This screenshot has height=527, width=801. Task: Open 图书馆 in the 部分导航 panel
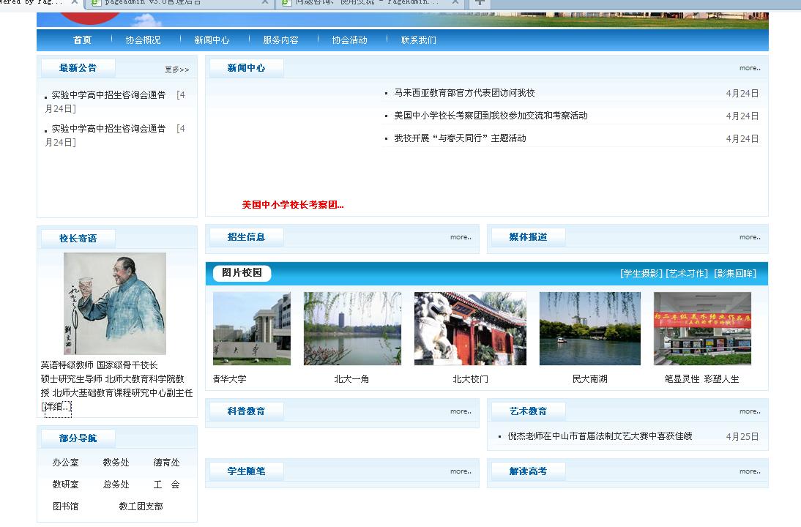(x=65, y=506)
